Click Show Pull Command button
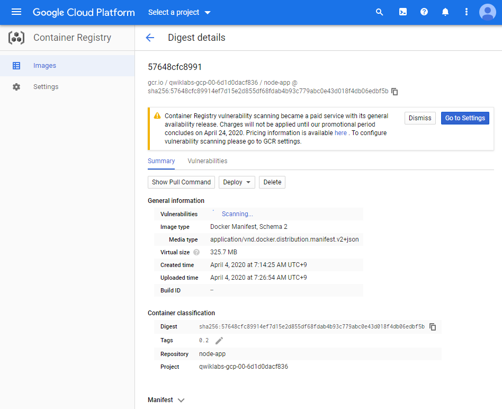 pos(181,182)
